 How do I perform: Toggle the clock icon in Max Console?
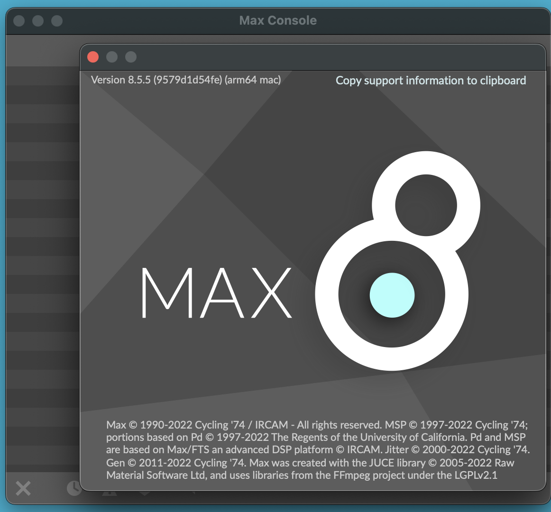coord(73,488)
